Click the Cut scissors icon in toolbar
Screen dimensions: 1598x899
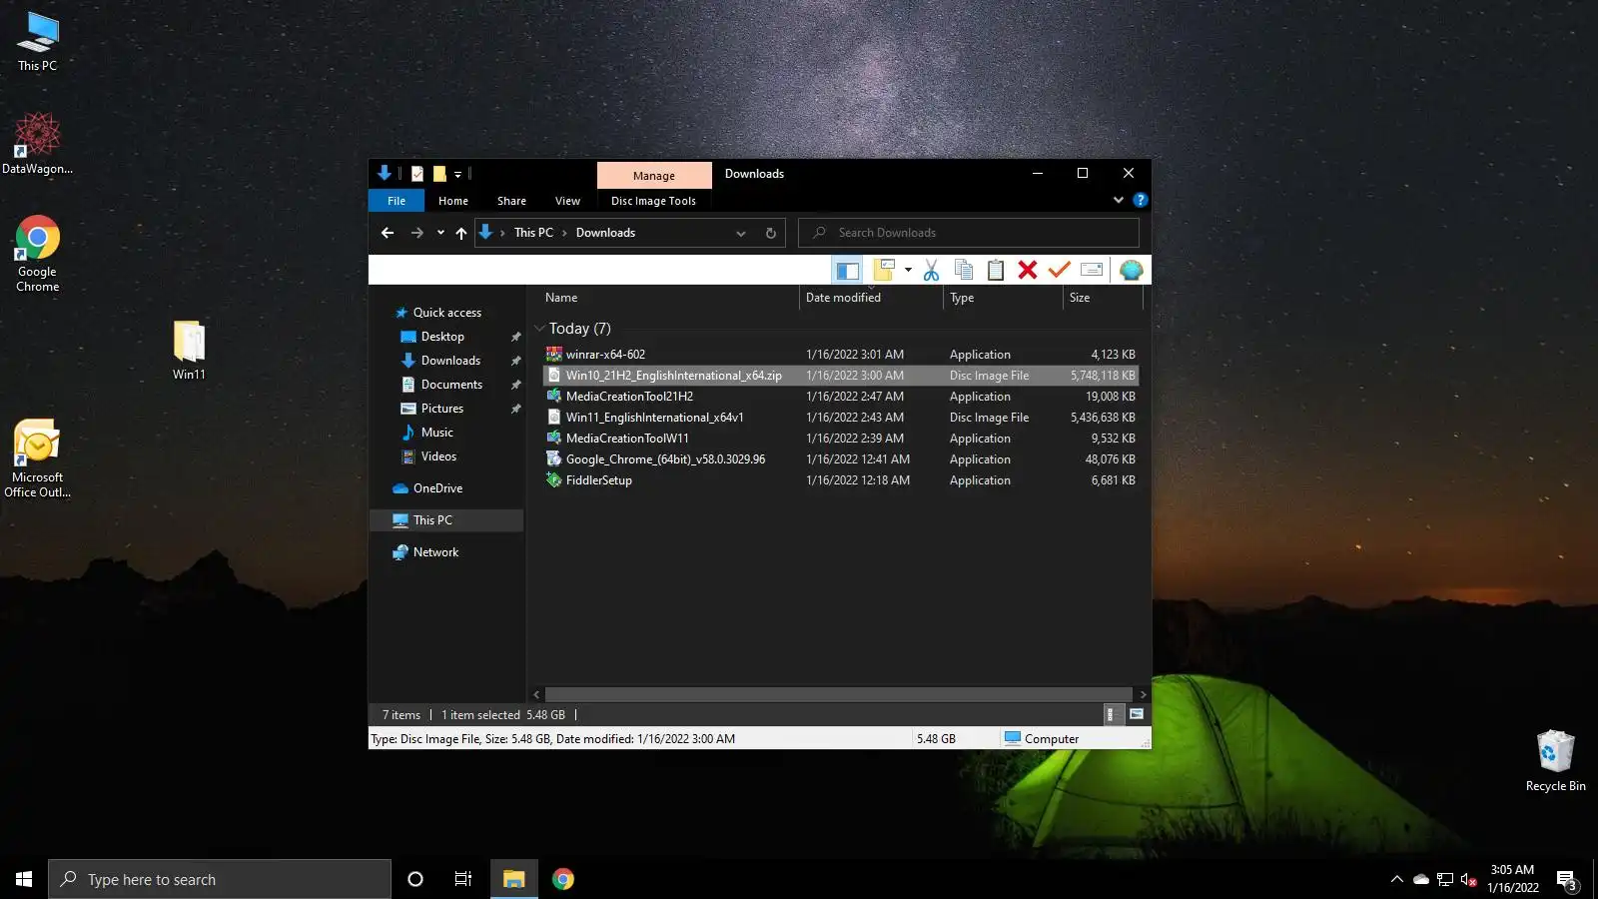931,270
